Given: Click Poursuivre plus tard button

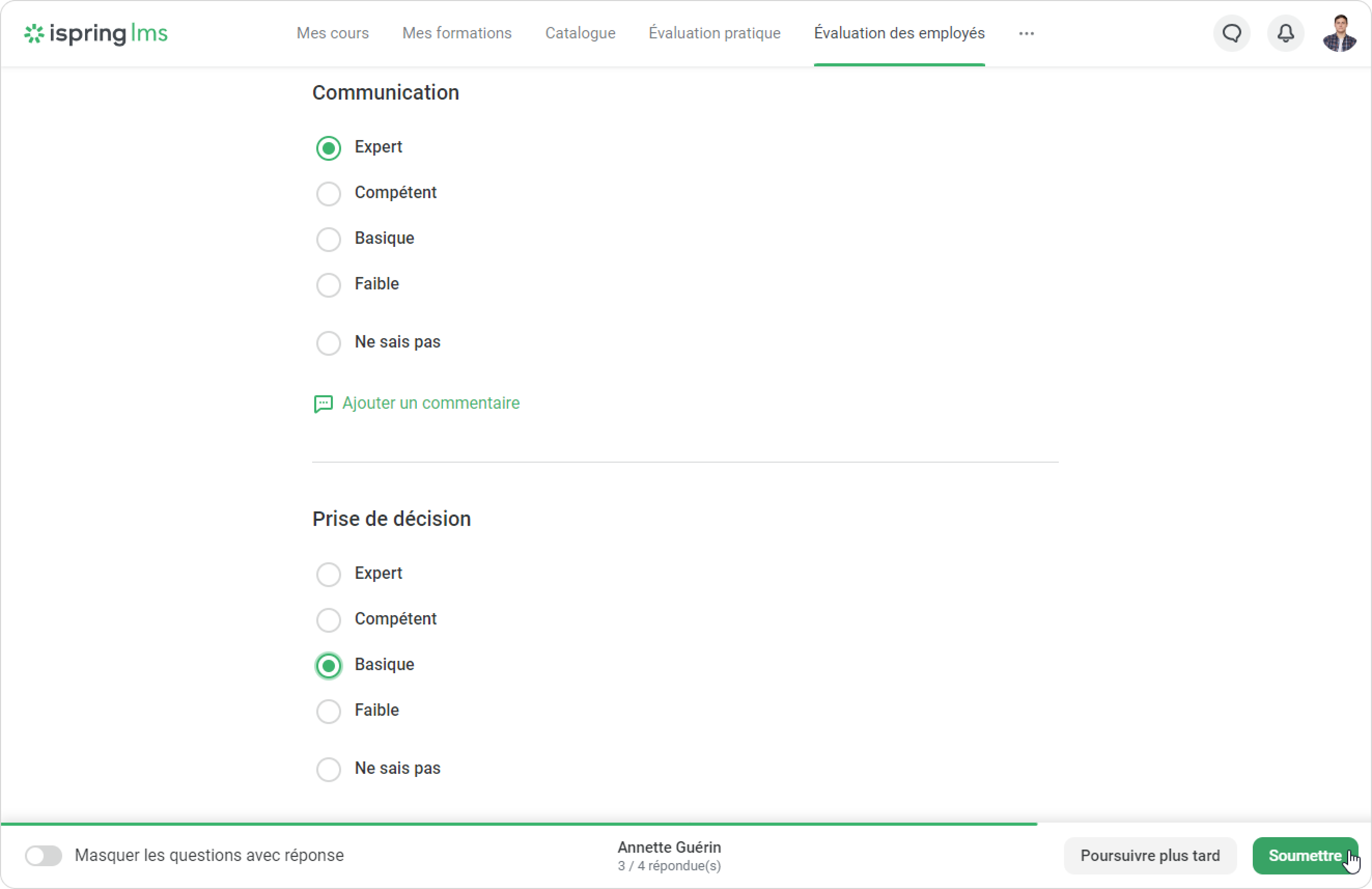Looking at the screenshot, I should pos(1150,856).
